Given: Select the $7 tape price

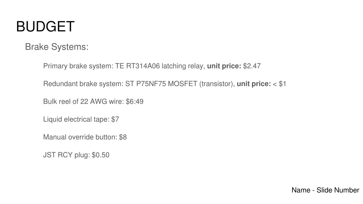Looking at the screenshot, I should 115,119.
